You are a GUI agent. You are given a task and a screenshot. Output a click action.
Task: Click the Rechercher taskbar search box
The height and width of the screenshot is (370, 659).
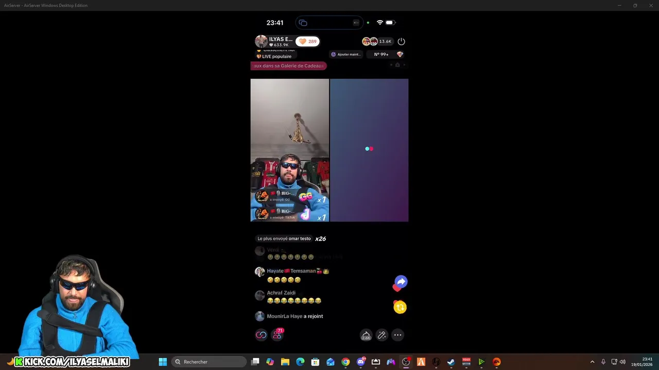click(209, 362)
